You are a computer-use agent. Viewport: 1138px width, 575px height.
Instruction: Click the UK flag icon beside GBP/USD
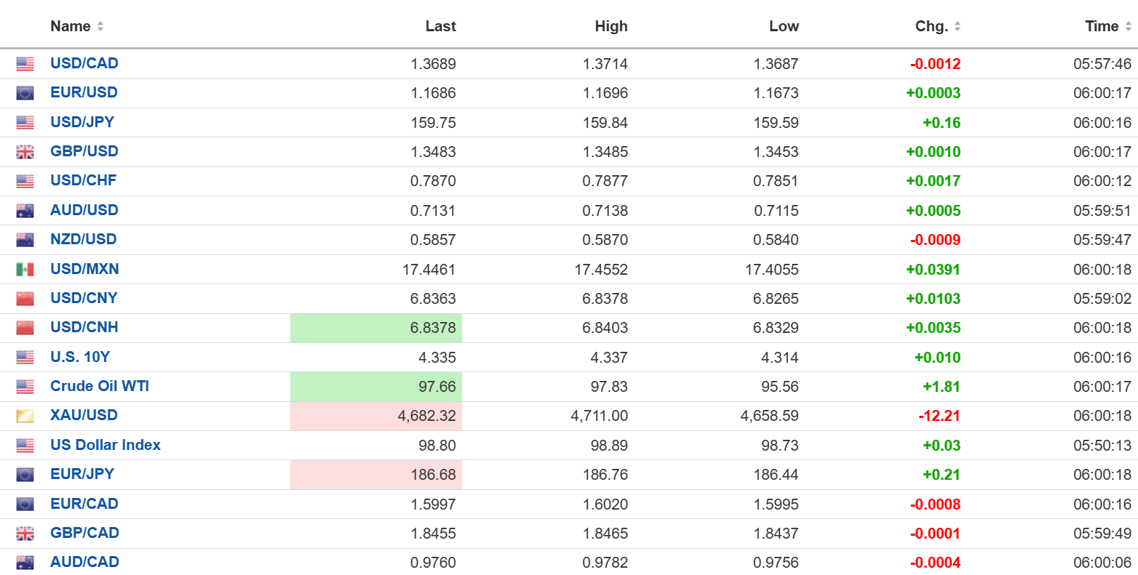pyautogui.click(x=25, y=152)
